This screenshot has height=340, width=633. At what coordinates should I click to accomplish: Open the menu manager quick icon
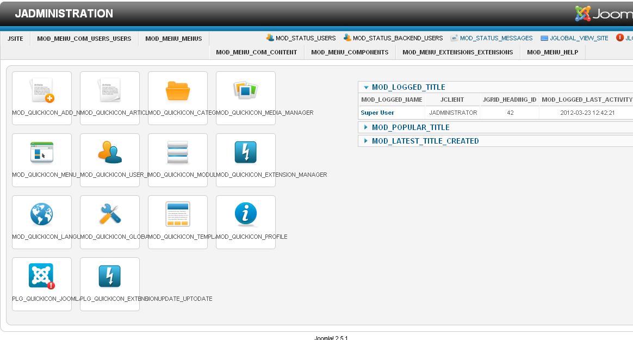coord(42,152)
